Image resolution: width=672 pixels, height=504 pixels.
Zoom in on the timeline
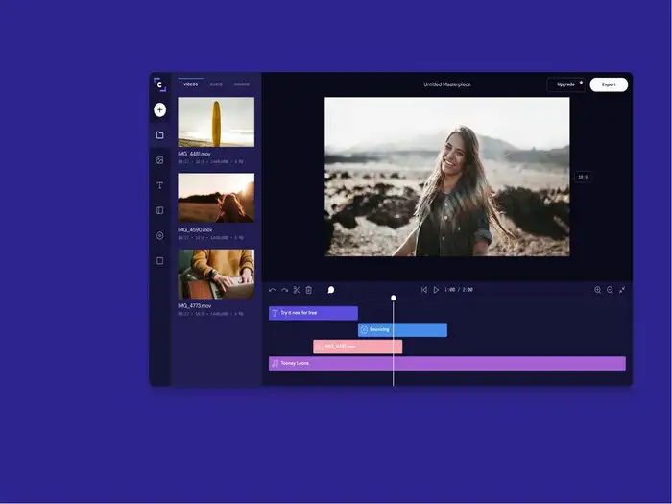click(597, 290)
